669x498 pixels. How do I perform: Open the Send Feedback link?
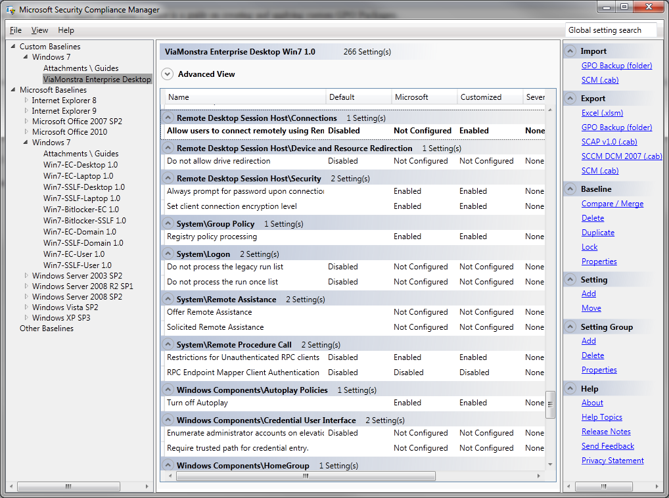tap(608, 446)
